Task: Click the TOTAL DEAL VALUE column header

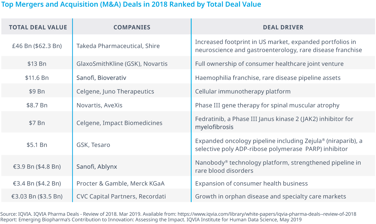Action: click(38, 27)
